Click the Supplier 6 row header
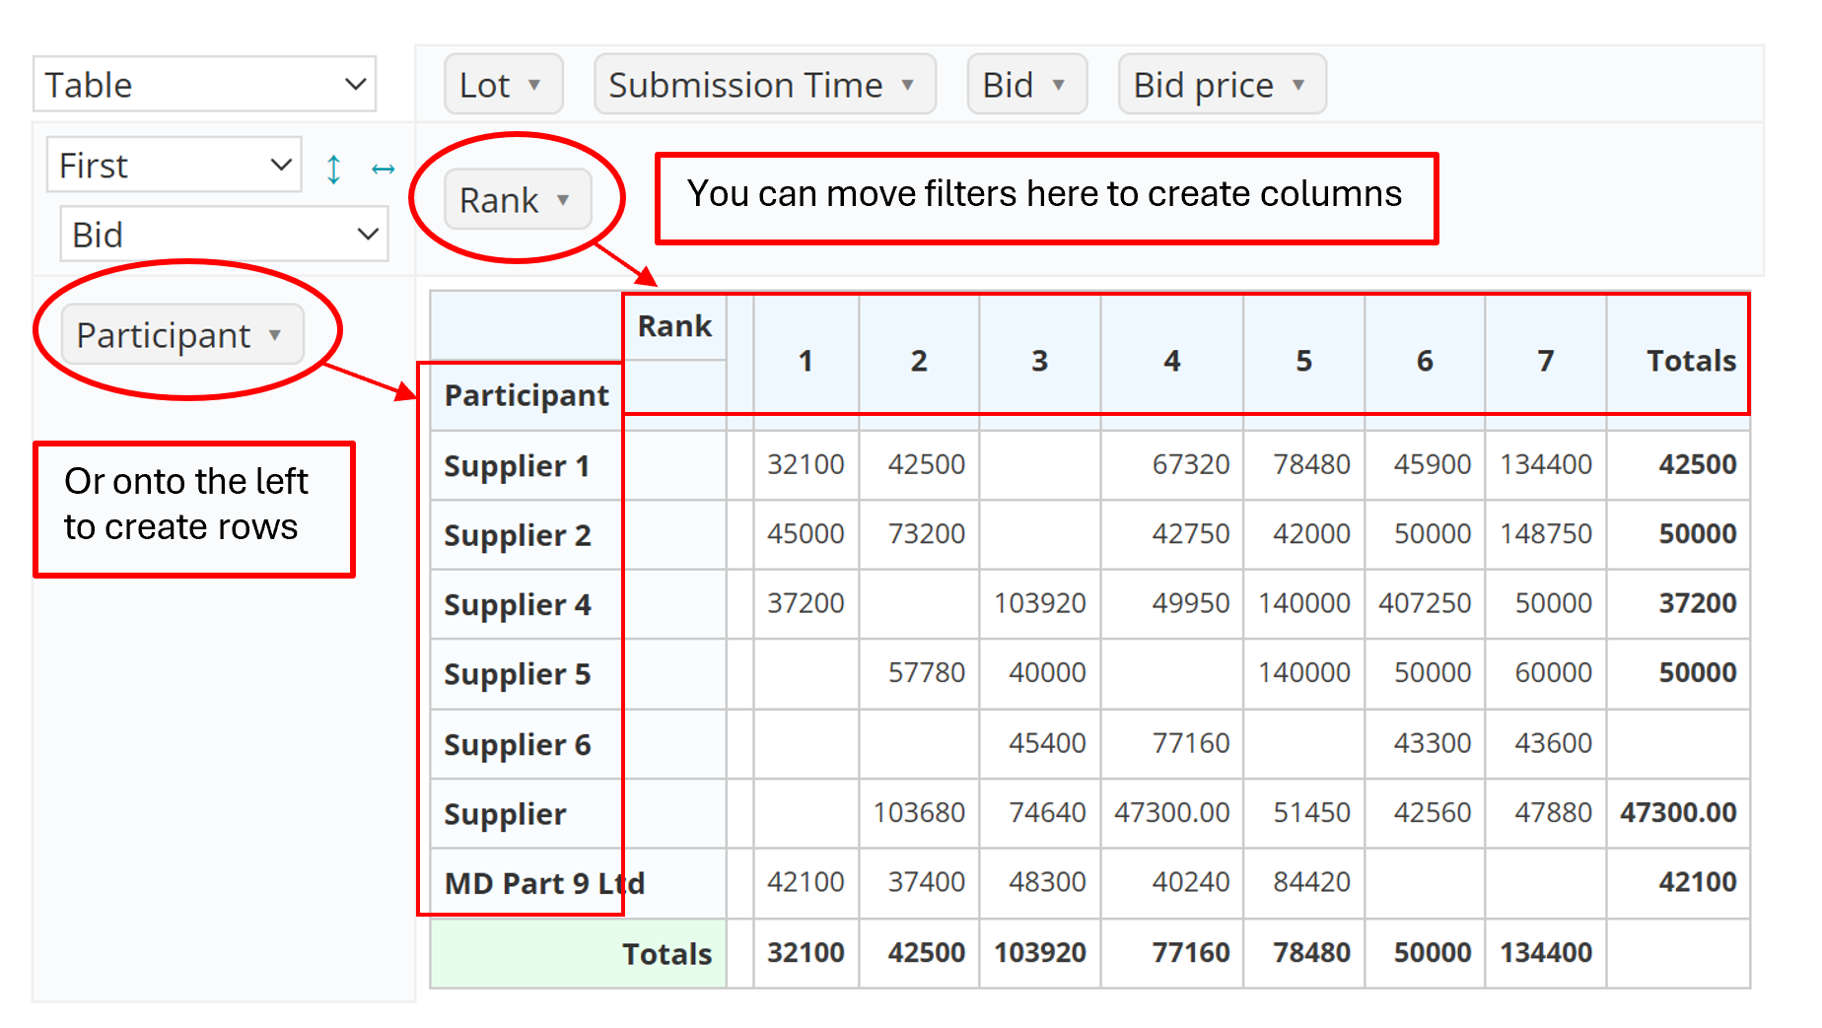Screen dimensions: 1822x1028 tap(517, 744)
